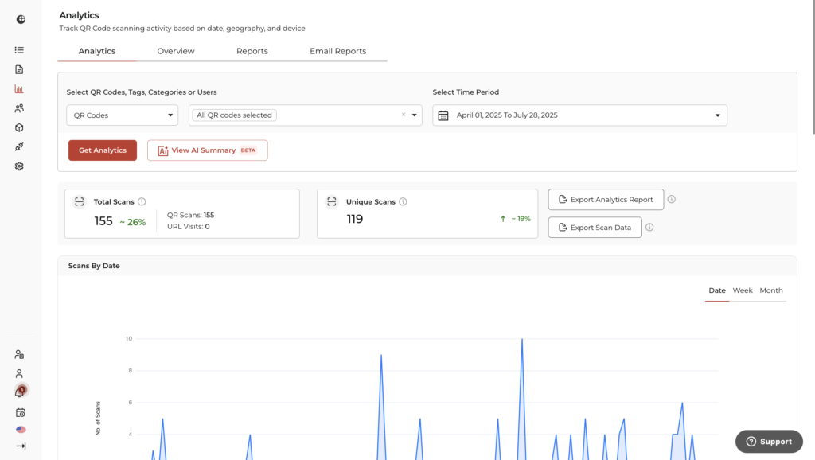Click the Get Analytics button

[103, 150]
